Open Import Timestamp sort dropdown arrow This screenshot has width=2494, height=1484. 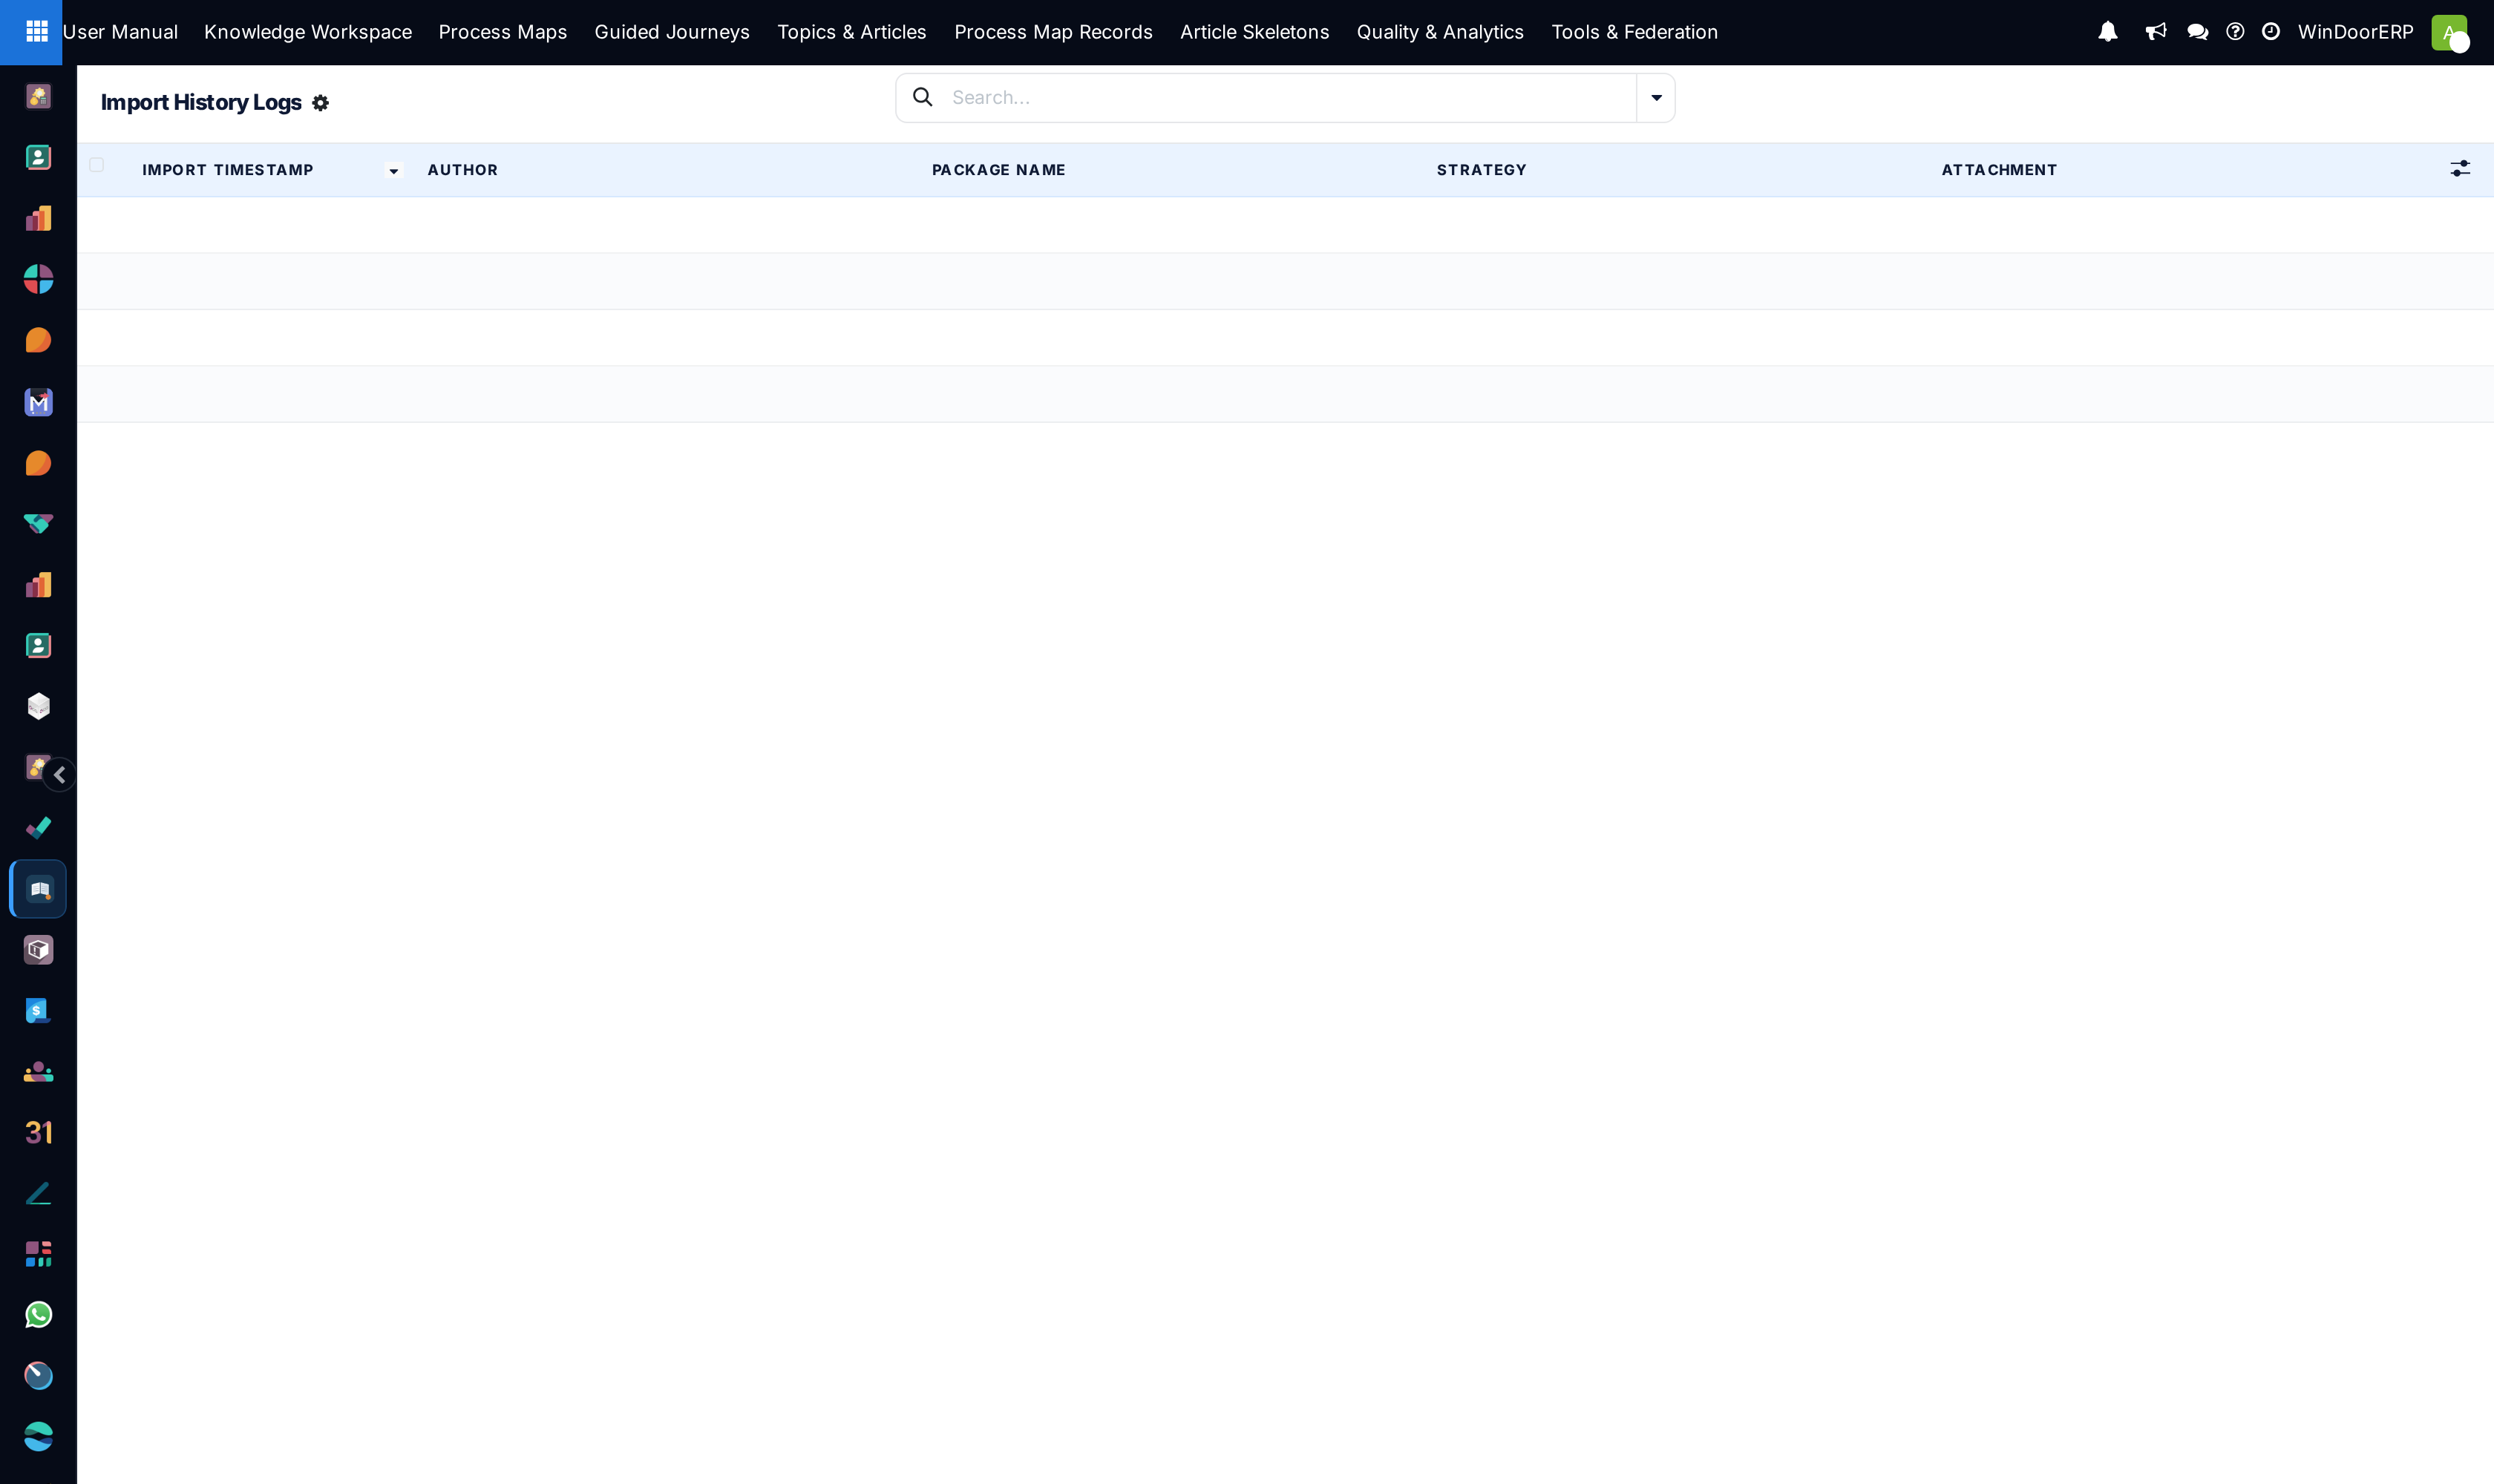click(x=393, y=171)
